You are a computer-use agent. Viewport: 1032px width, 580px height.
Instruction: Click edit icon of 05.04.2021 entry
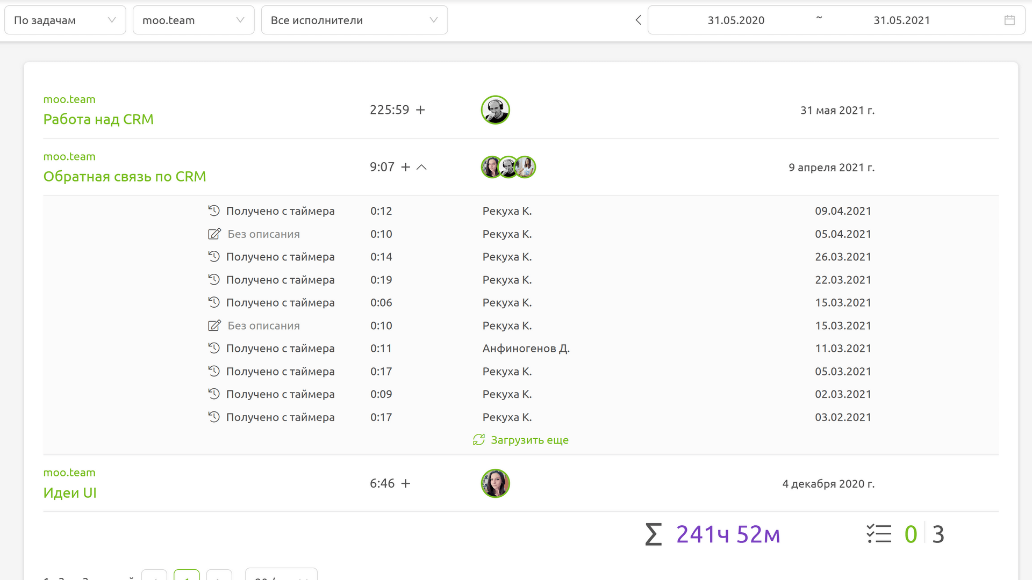[x=214, y=234]
